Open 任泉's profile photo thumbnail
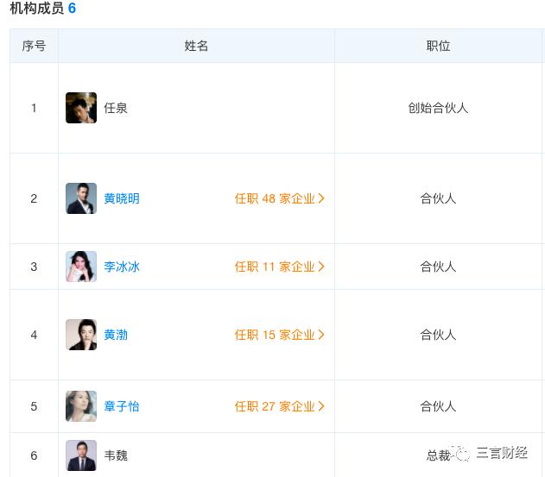Screen dimensions: 545x477 (81, 108)
